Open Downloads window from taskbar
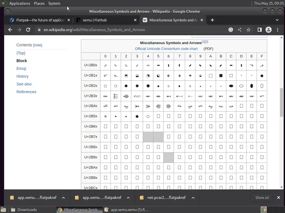This screenshot has width=285, height=213. (24, 210)
